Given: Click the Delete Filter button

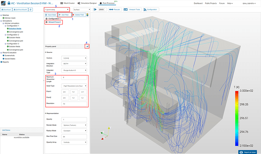Looking at the screenshot, I should [x=78, y=14].
